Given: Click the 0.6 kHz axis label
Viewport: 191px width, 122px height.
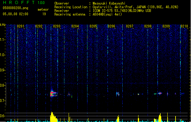Looking at the screenshot, I should pos(3,116).
